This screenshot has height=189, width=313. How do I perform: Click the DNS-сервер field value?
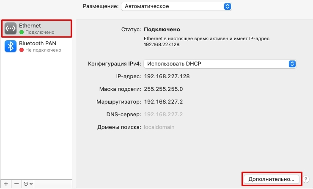(x=163, y=114)
